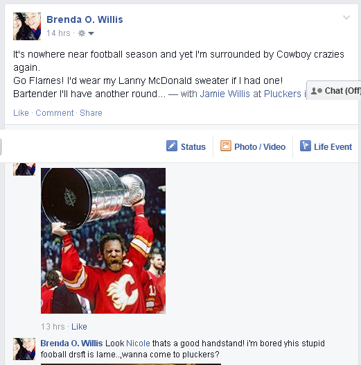The width and height of the screenshot is (361, 365).
Task: Click Comment under the post
Action: (x=55, y=113)
